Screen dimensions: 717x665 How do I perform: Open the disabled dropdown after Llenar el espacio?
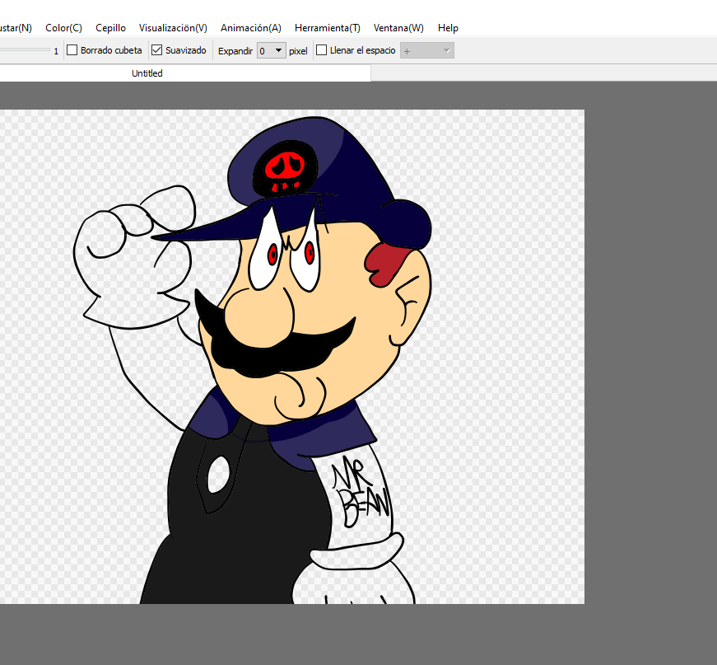427,51
